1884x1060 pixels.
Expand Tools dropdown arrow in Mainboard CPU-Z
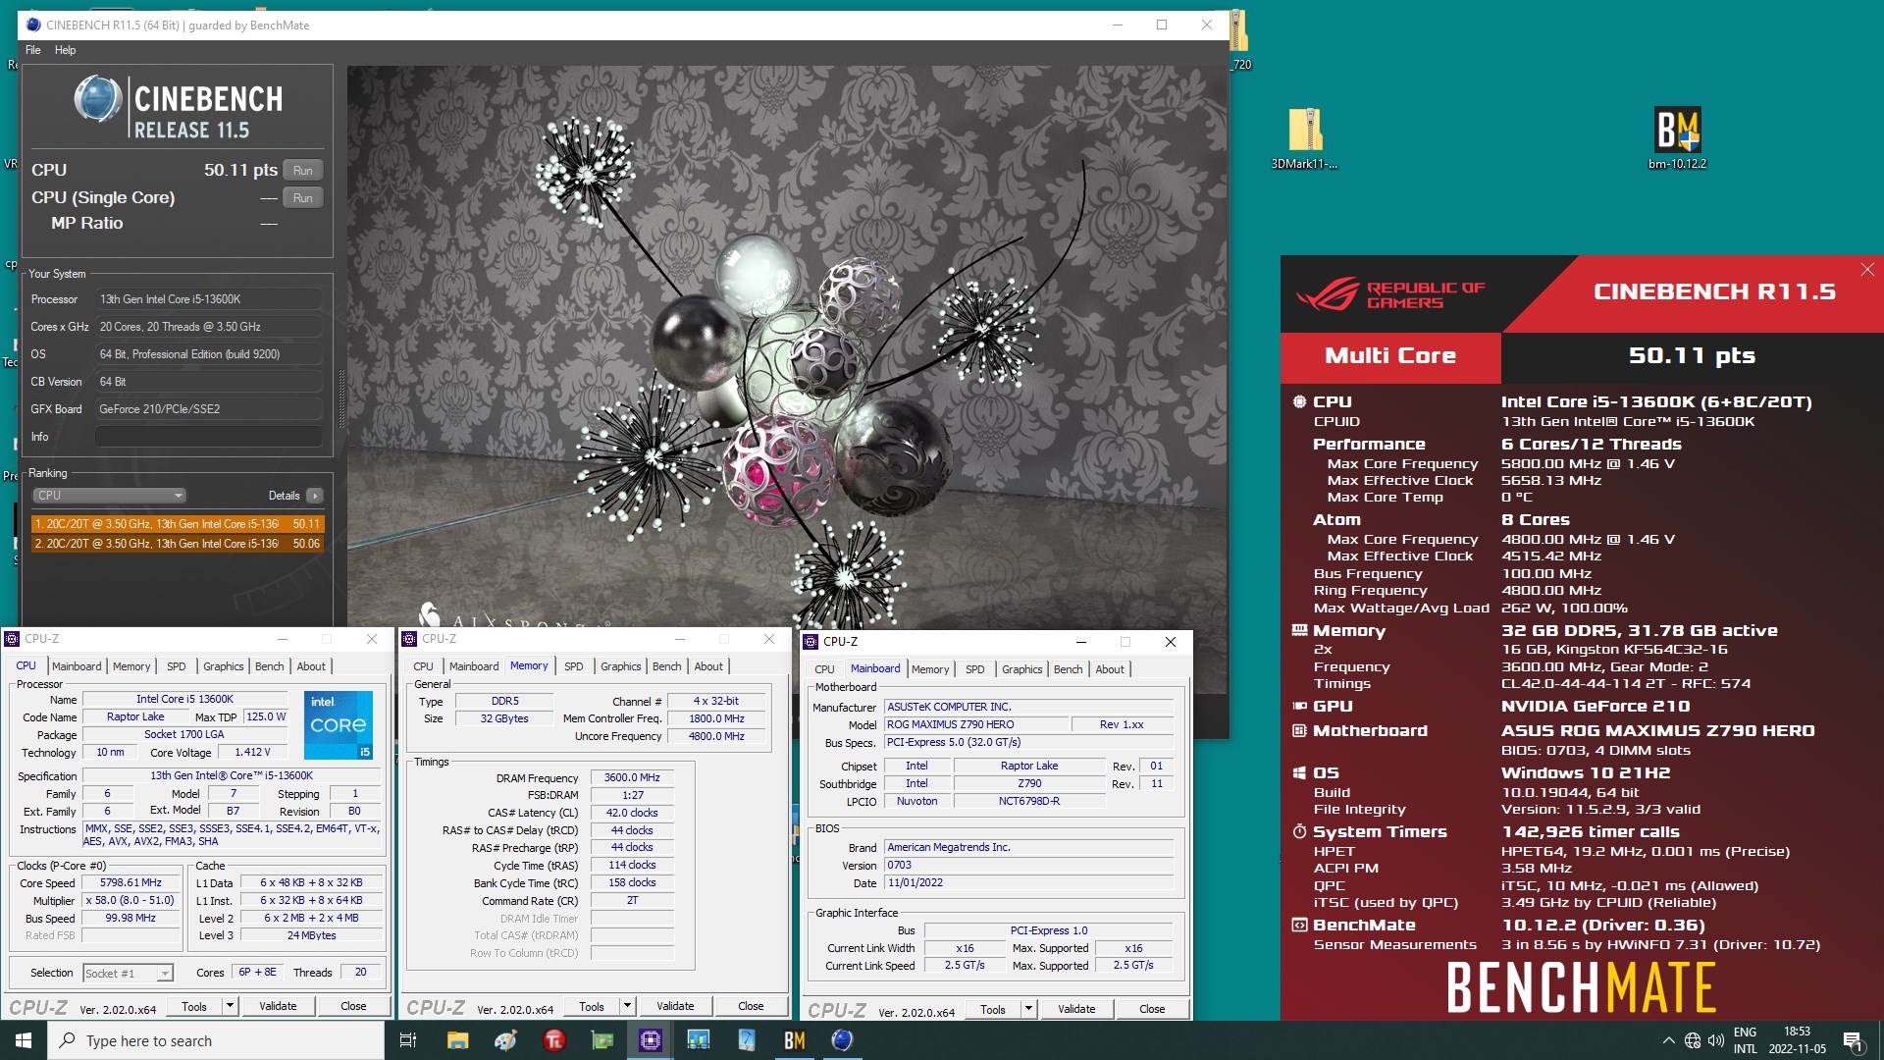[x=1029, y=1009]
